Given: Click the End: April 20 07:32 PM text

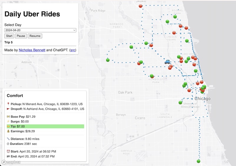Looking at the screenshot, I should point(33,156).
